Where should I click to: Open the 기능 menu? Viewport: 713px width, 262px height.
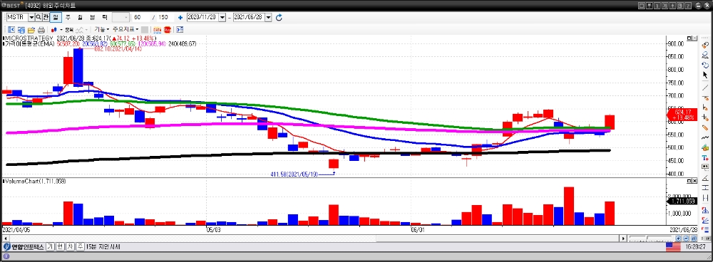pyautogui.click(x=101, y=29)
